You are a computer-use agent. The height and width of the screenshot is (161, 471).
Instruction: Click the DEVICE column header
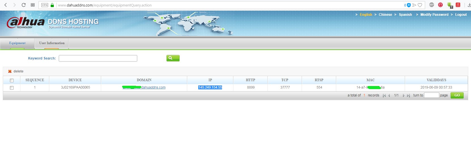point(75,80)
